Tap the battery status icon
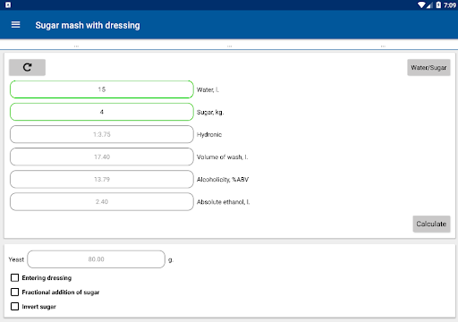Screen dimensions: 458x322 pos(438,5)
